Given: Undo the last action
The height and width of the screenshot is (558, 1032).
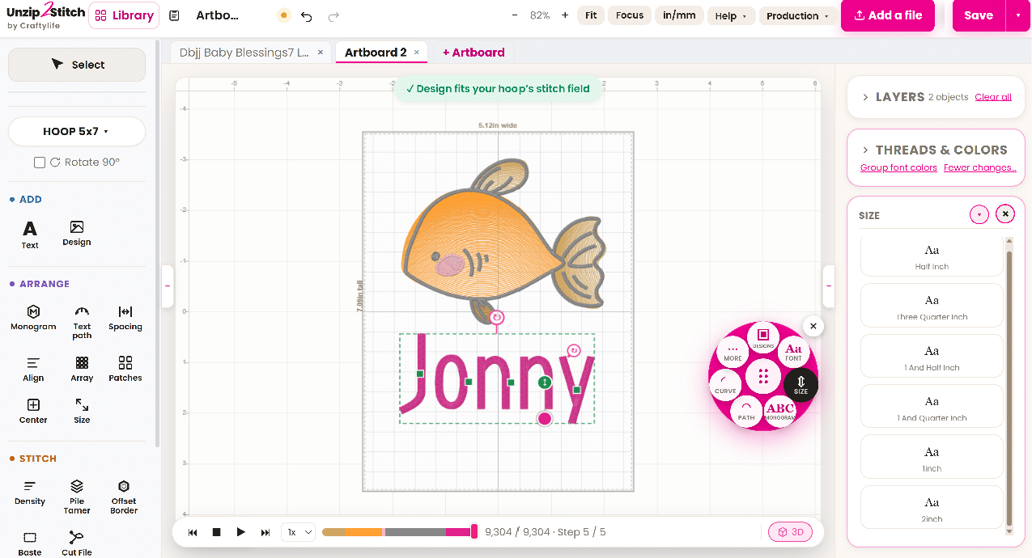Looking at the screenshot, I should [306, 16].
